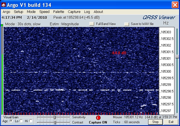Click the Stop button
180x126 pixels.
[x=155, y=122]
